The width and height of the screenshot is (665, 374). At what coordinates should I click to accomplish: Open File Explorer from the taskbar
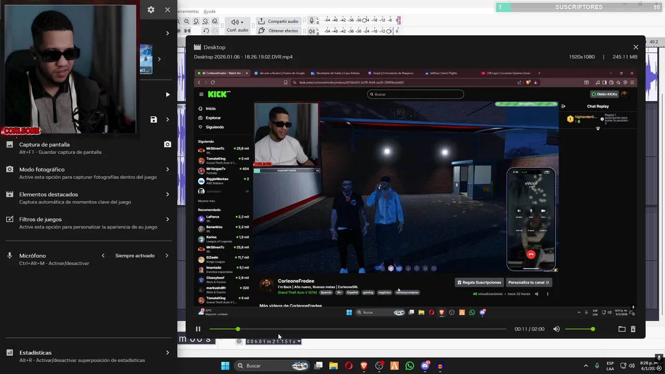click(x=334, y=366)
